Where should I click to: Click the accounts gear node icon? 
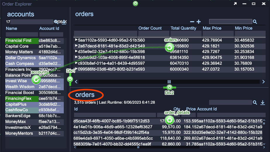36,79
